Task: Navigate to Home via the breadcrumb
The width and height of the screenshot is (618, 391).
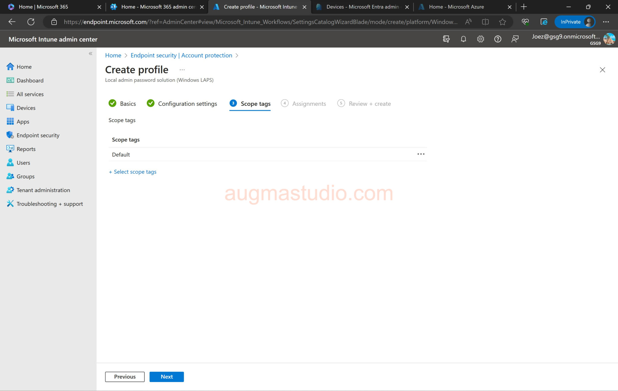Action: (x=113, y=55)
